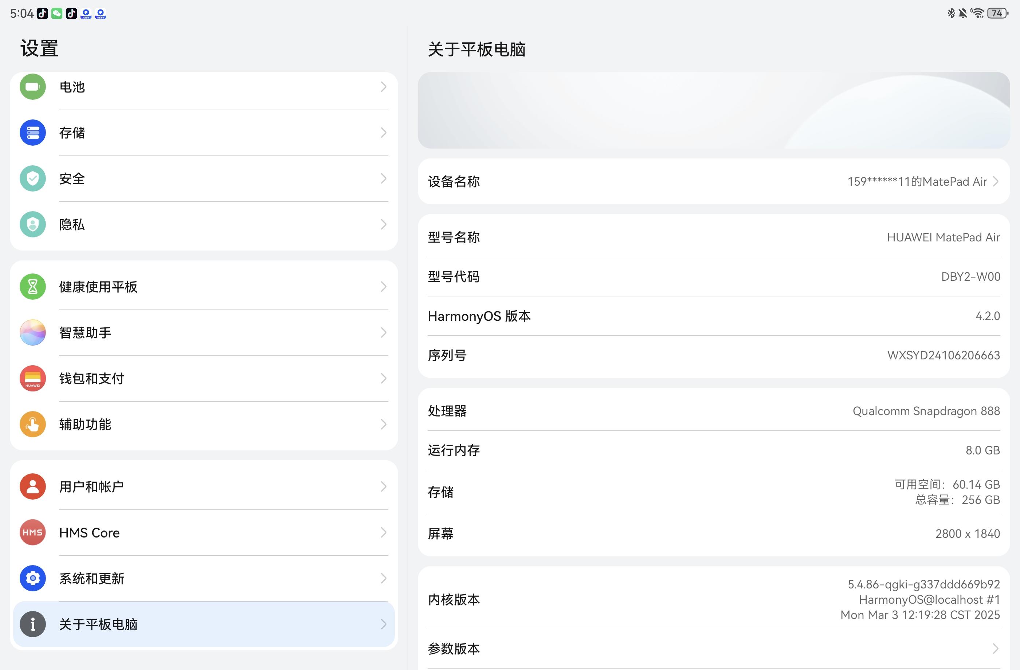Screen dimensions: 1020x670
Task: Tap the orange accessibility hand icon
Action: 32,424
